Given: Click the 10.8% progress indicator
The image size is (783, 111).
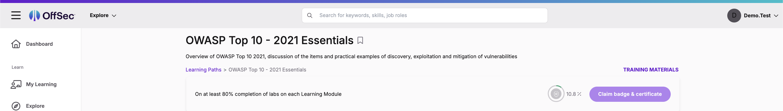Looking at the screenshot, I should coord(574,94).
